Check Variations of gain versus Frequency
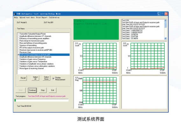Viewport: 181px width, 127px height. point(18,59)
